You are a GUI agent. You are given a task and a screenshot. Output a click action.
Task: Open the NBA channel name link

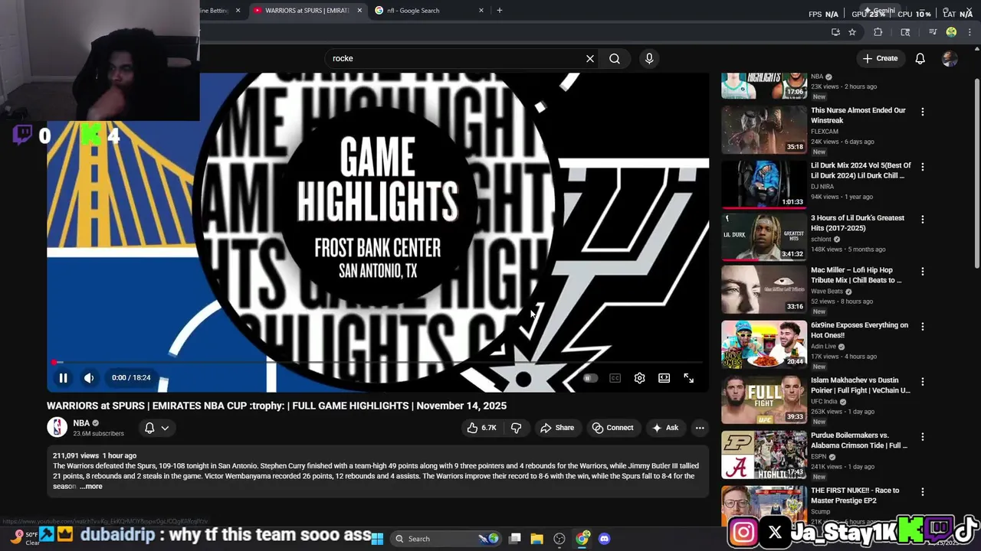click(x=81, y=422)
